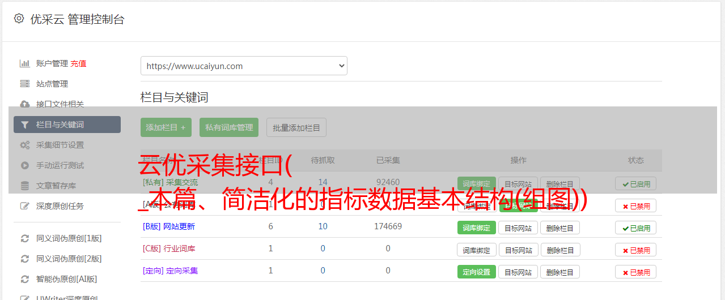Screen dimensions: 725x300
Task: Click 删除栏目 in the 行业词库 row
Action: (x=560, y=250)
